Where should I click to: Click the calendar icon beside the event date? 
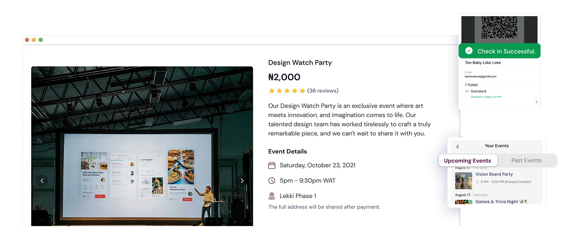(272, 165)
